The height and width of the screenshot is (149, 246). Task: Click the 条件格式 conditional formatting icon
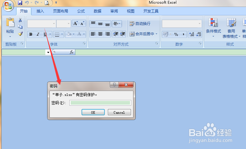[x=213, y=22]
